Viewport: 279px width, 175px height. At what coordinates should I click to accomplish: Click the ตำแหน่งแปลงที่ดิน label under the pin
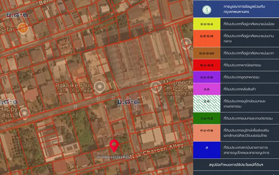coord(114,157)
